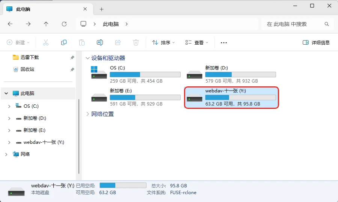Click the 591 GB 可用 text
Image resolution: width=338 pixels, height=202 pixels.
[123, 104]
